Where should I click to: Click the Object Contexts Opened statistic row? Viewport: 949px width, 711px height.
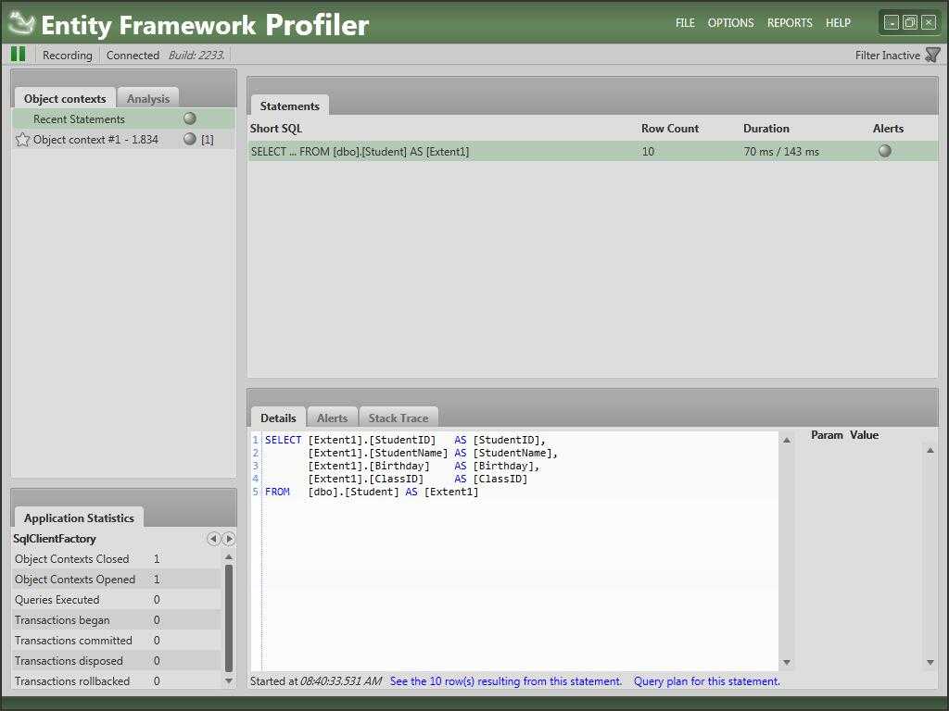coord(117,580)
